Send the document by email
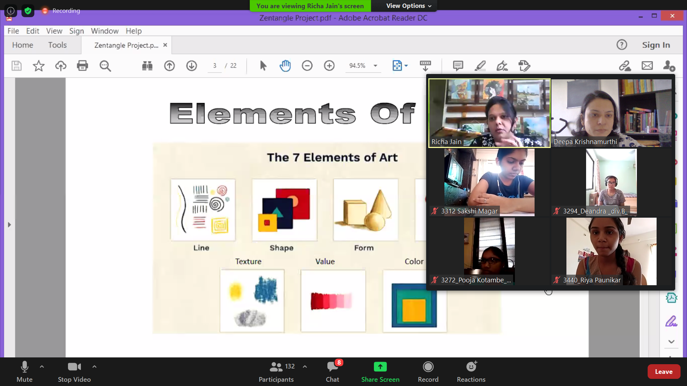Screen dimensions: 687x386 [x=647, y=66]
